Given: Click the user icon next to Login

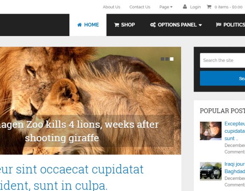Looking at the screenshot, I should pos(185,7).
